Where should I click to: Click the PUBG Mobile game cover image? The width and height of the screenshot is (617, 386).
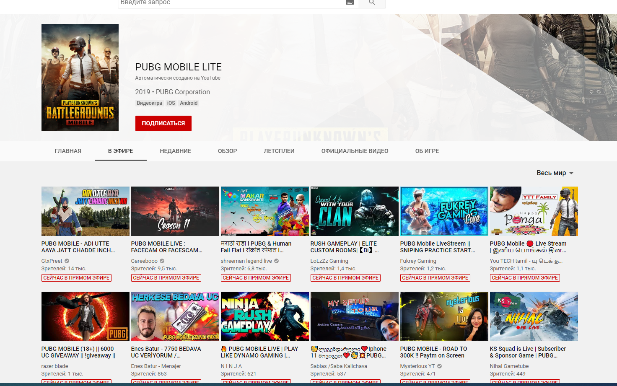(x=80, y=78)
